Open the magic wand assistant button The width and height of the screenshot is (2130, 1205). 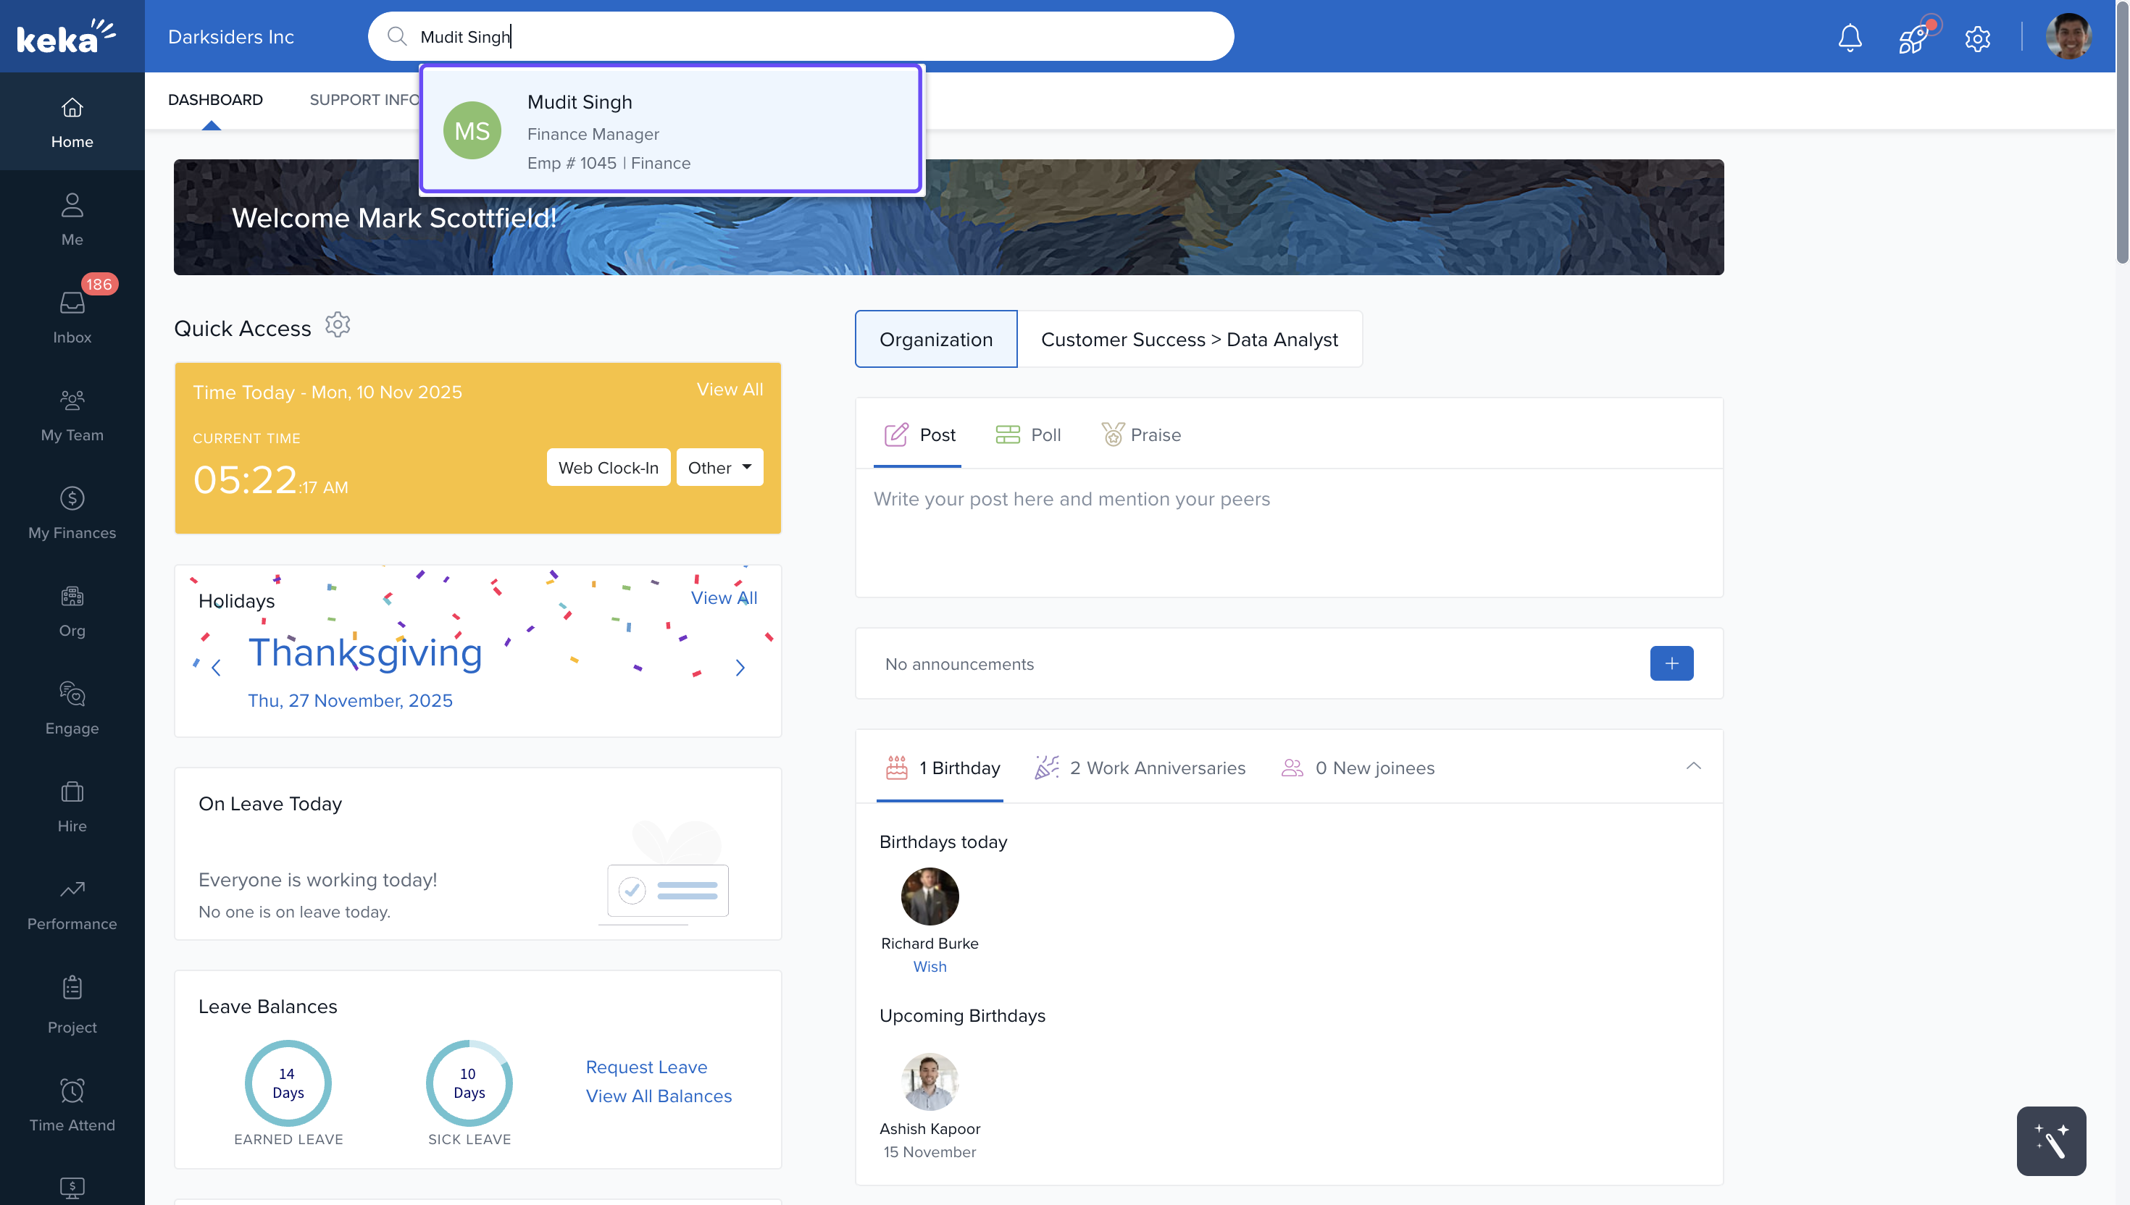tap(2050, 1141)
